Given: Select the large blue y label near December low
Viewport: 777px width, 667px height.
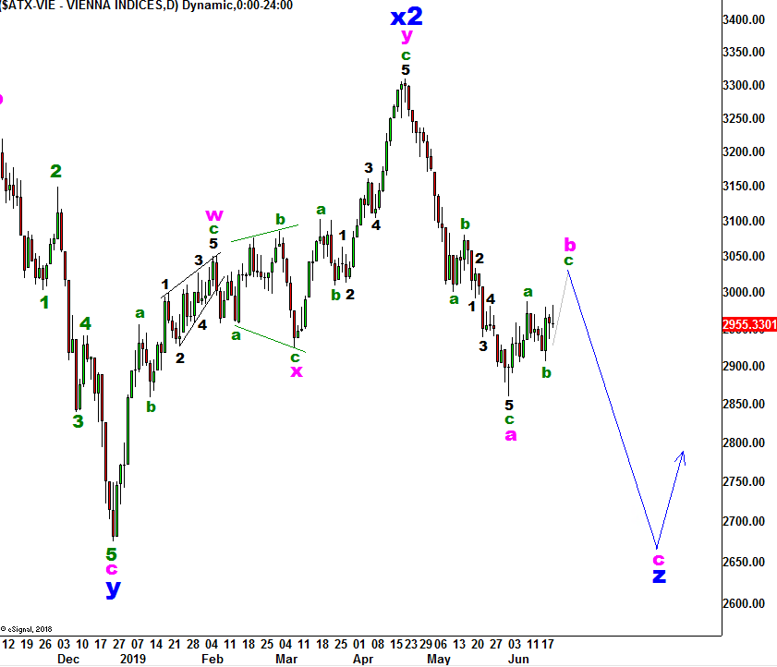Looking at the screenshot, I should point(112,587).
